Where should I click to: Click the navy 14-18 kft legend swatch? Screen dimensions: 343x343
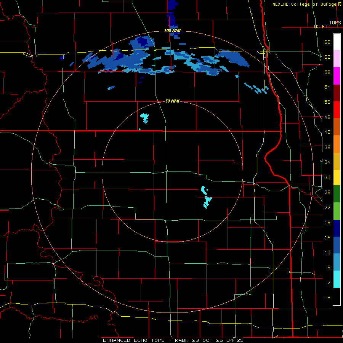point(337,228)
